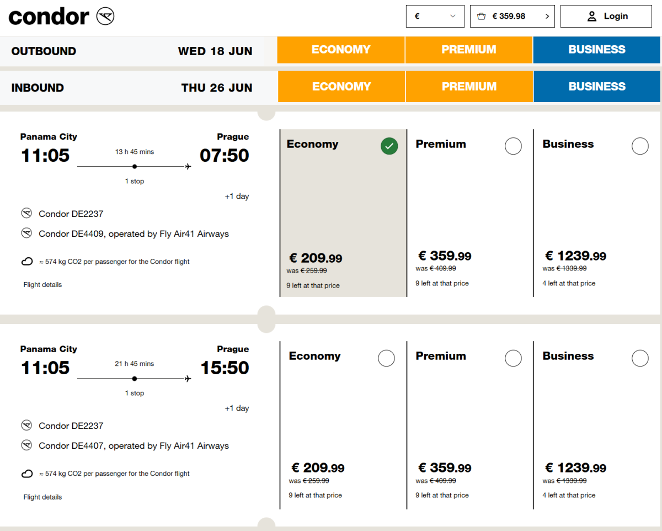Image resolution: width=662 pixels, height=531 pixels.
Task: Click the Login button
Action: (x=606, y=17)
